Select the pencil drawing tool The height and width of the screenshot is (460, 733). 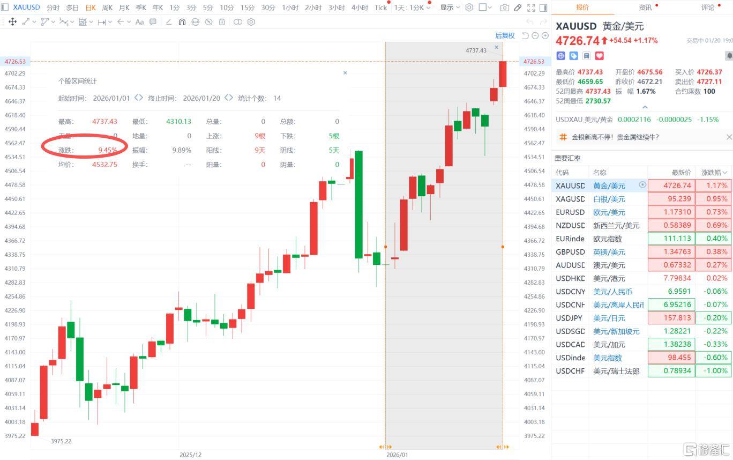click(518, 8)
